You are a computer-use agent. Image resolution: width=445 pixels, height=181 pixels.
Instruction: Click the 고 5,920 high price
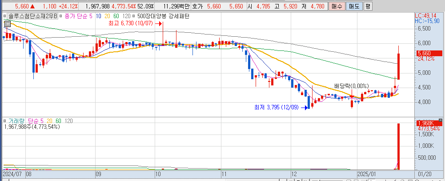tap(285, 6)
